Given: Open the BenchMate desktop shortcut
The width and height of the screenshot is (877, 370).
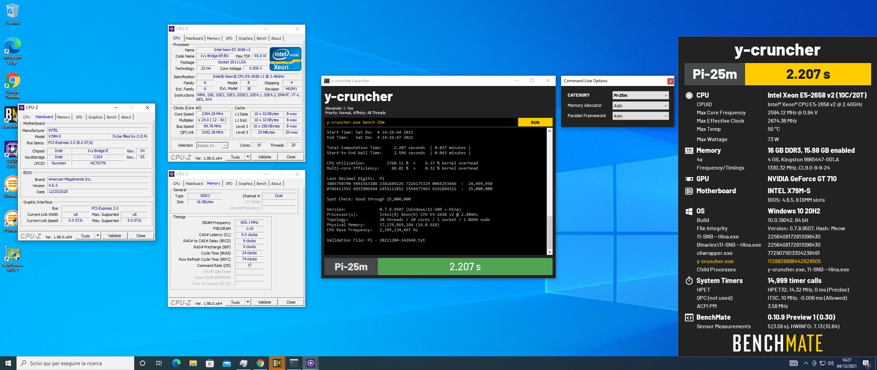Looking at the screenshot, I should (x=10, y=117).
